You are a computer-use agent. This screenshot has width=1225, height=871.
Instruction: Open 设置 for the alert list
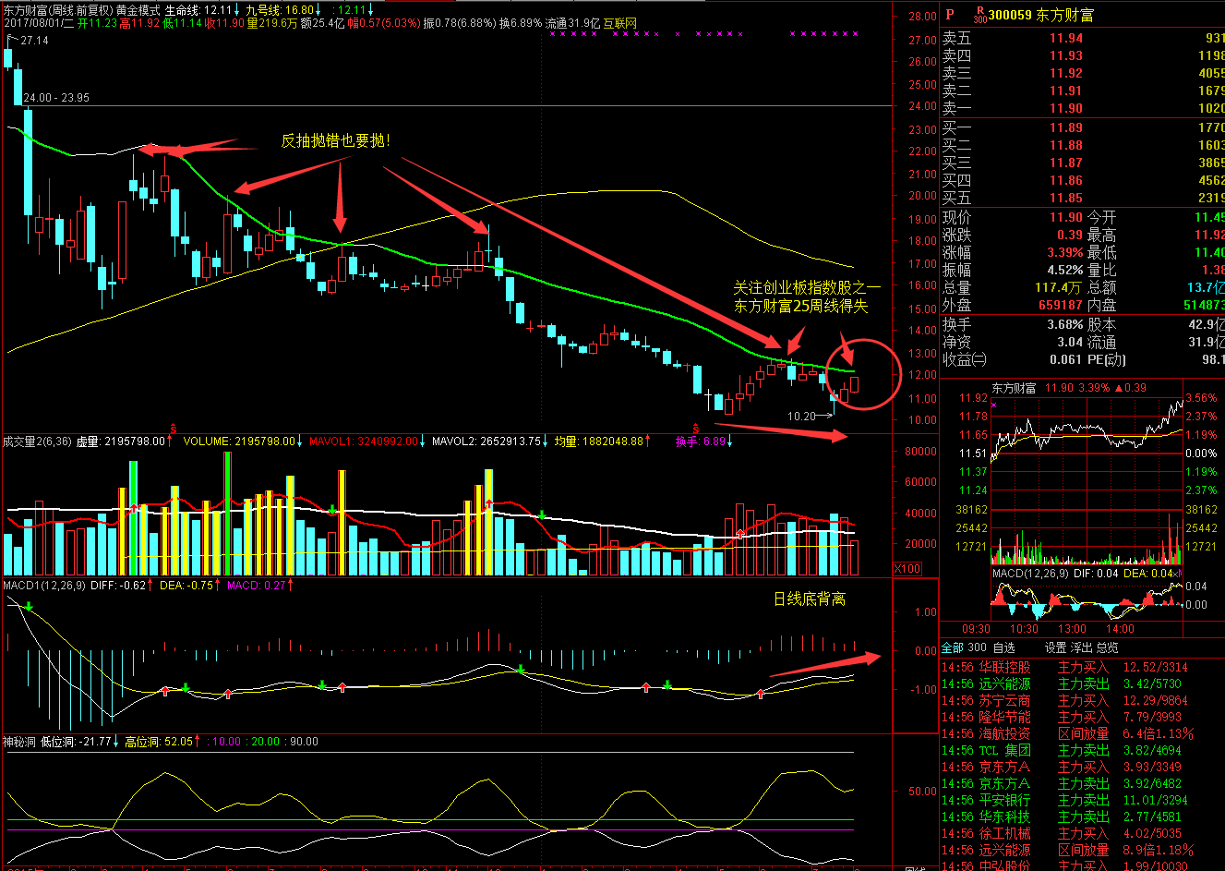(x=1055, y=647)
